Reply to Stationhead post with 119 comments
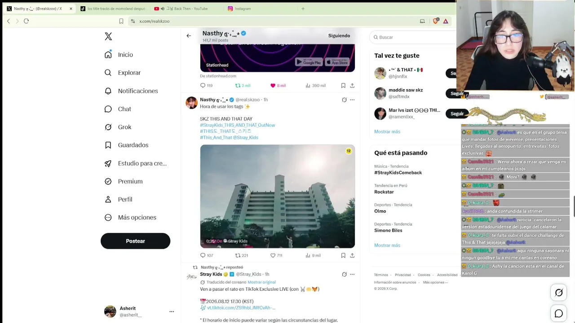 pos(207,86)
